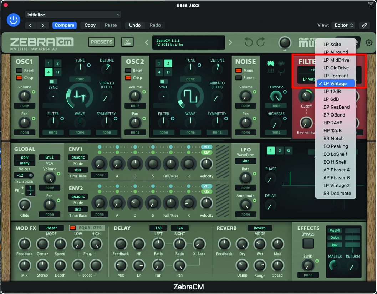377x294 pixels.
Task: Click the Compare button
Action: (65, 25)
